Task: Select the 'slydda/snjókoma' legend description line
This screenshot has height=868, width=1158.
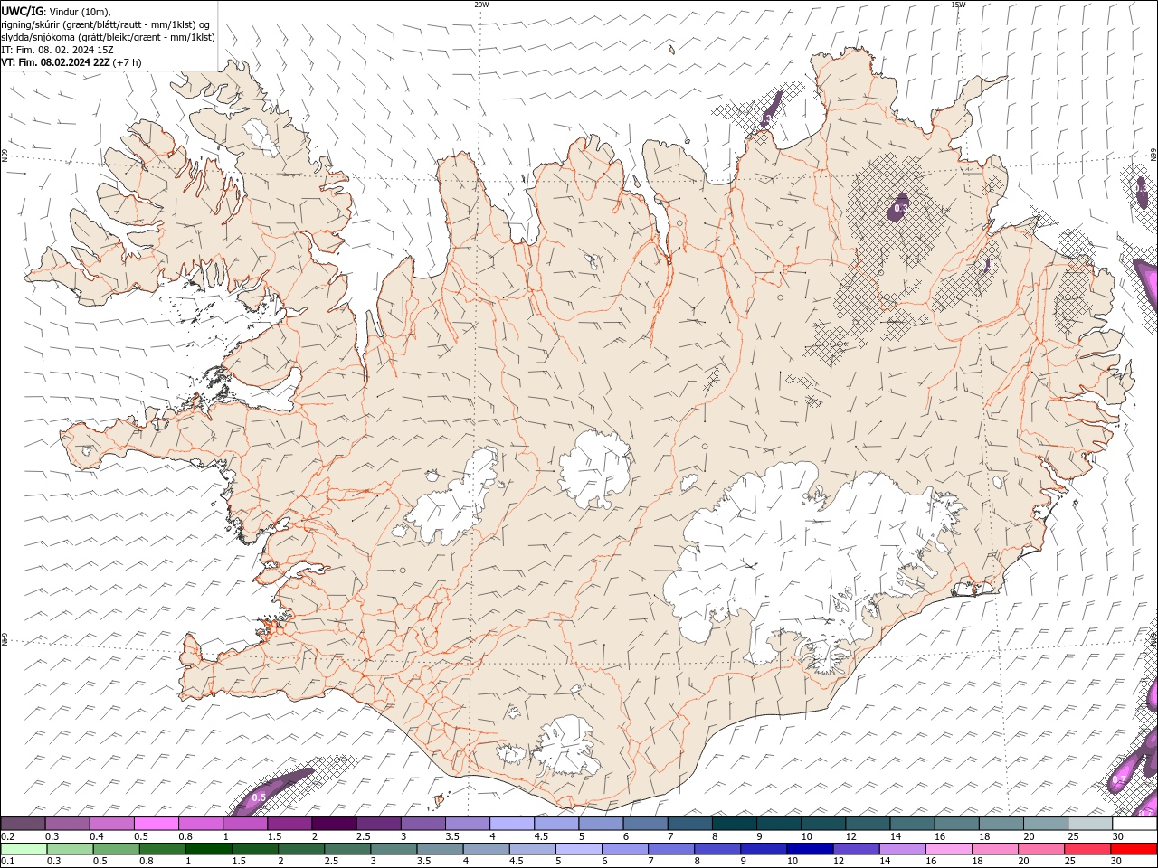Action: click(x=108, y=37)
